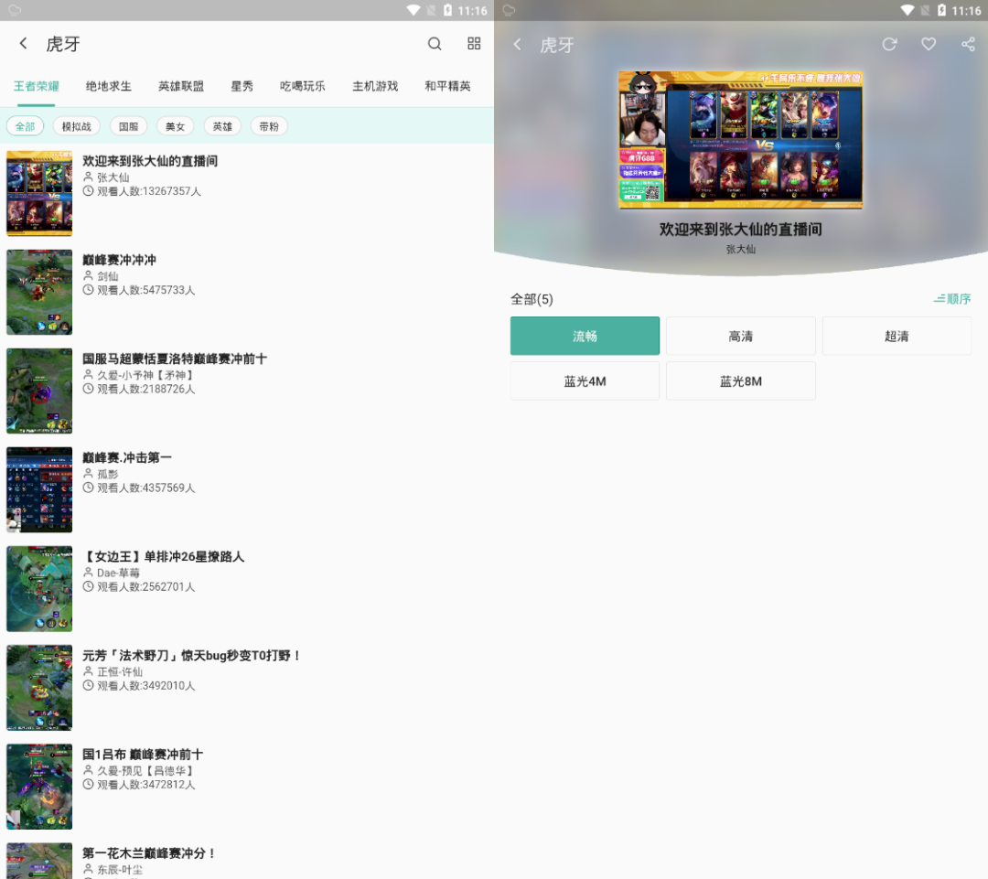Screen dimensions: 988x879
Task: Open thumbnail of 欢迎来到张大仙的直播间 in list
Action: click(39, 193)
